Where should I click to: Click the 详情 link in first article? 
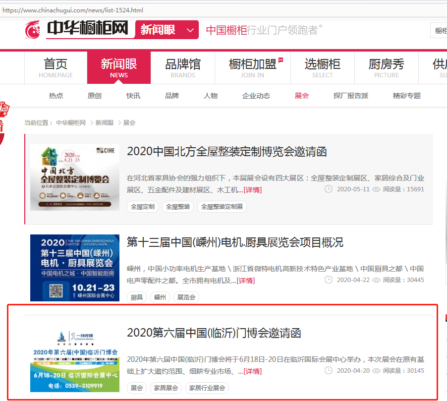coord(253,190)
